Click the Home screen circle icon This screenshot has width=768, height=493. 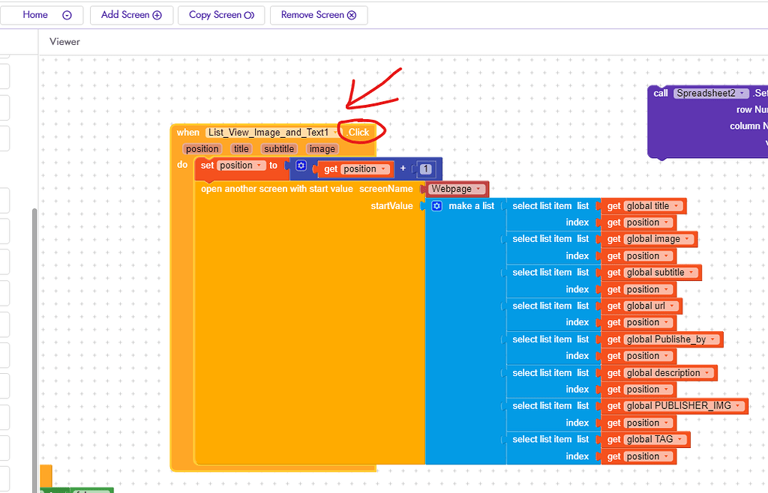67,14
